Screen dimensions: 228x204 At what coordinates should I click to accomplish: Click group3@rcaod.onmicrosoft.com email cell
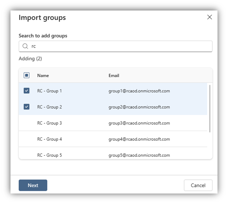139,123
